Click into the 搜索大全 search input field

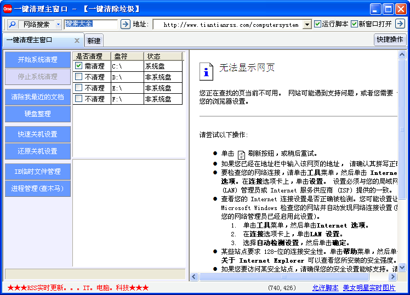pyautogui.click(x=90, y=24)
